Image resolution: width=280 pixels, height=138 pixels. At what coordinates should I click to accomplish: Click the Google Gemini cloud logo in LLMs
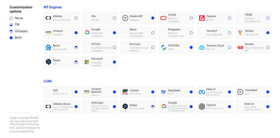[x=164, y=107]
